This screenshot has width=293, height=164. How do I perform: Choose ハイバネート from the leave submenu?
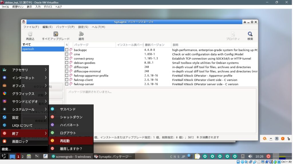[71, 125]
